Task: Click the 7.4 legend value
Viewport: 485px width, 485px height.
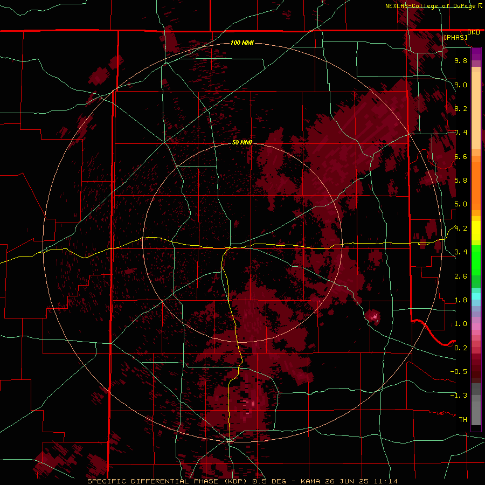Action: click(461, 133)
